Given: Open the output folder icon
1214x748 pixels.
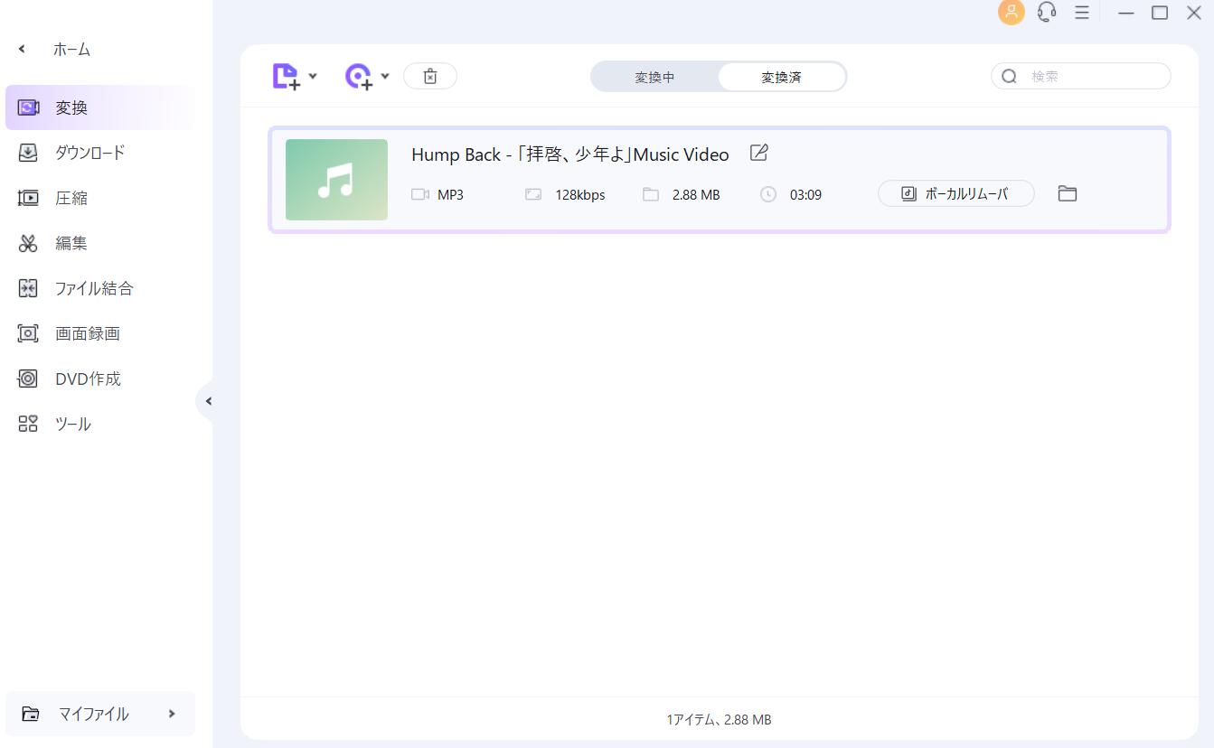Looking at the screenshot, I should click(x=1068, y=193).
